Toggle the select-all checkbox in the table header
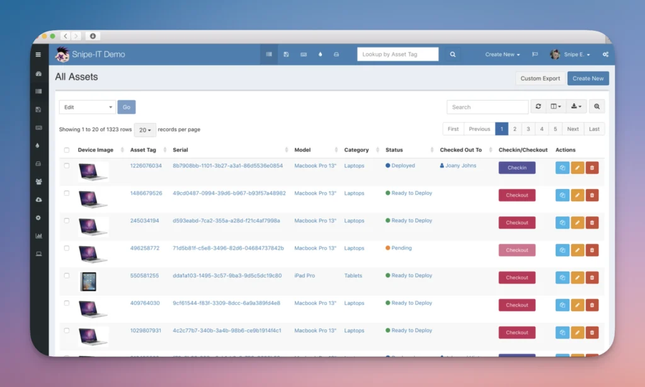Image resolution: width=645 pixels, height=387 pixels. pos(67,150)
